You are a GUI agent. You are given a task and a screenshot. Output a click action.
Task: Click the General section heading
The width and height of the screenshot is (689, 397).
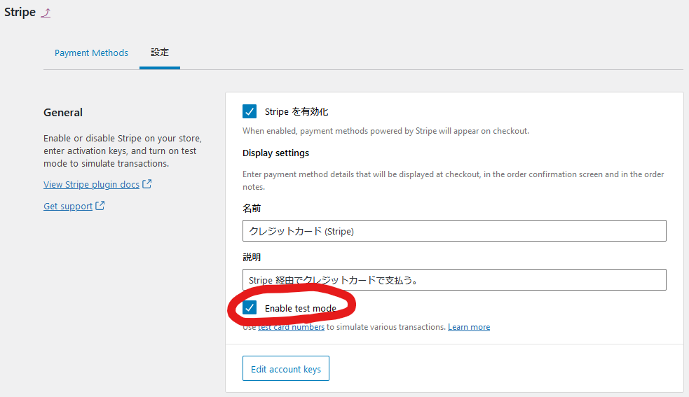pyautogui.click(x=63, y=113)
